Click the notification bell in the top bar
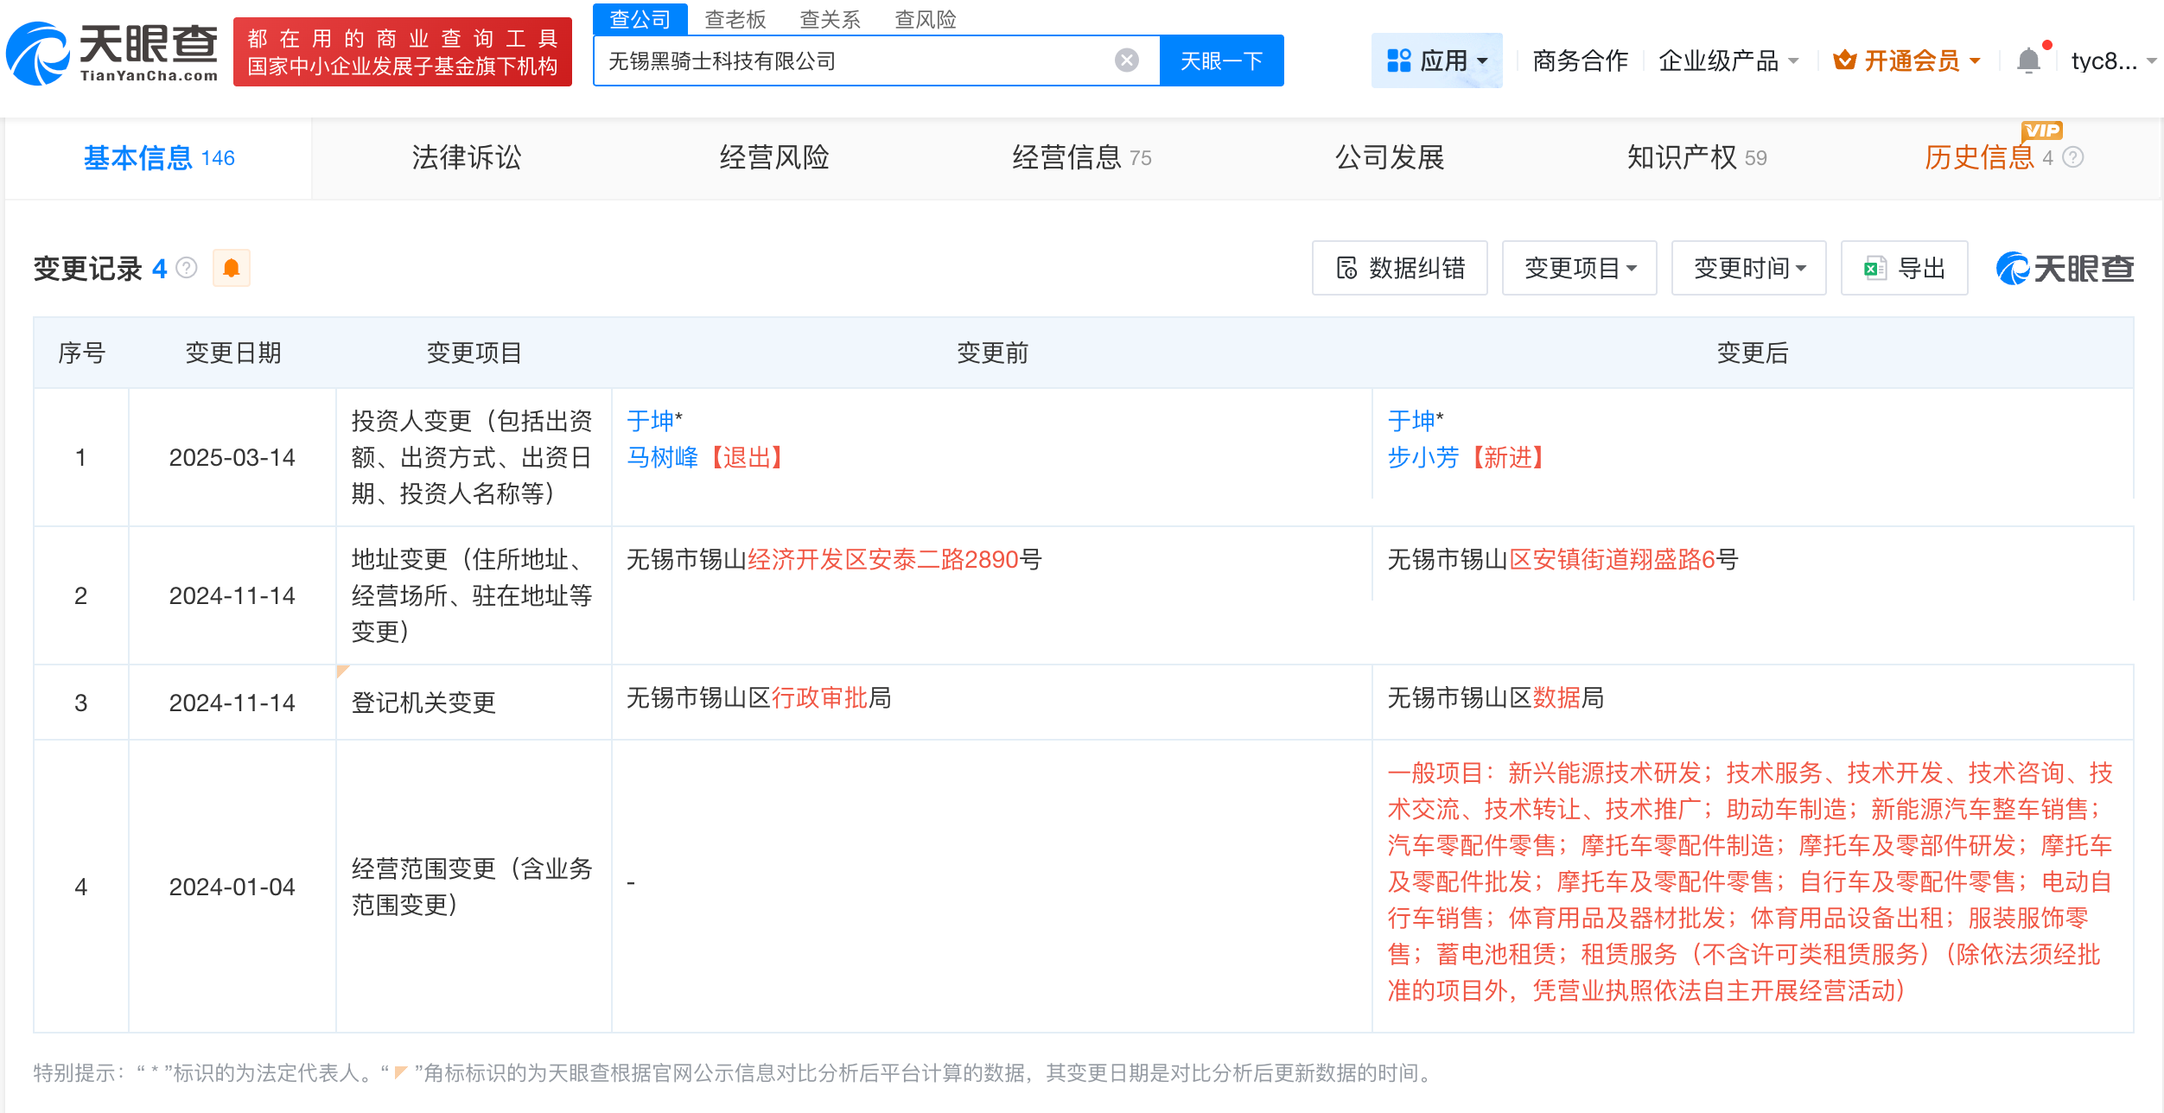Image resolution: width=2164 pixels, height=1113 pixels. click(2027, 60)
